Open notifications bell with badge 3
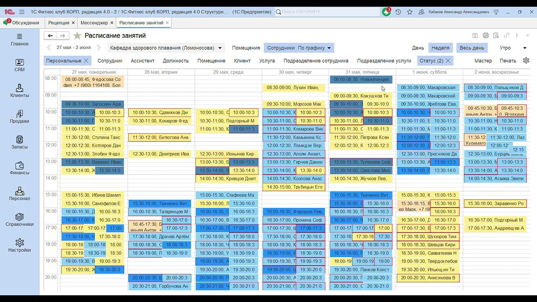This screenshot has height=302, width=537. tap(386, 12)
